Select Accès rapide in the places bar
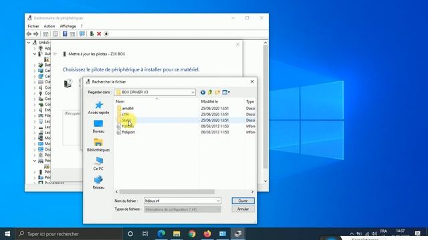 coord(98,108)
